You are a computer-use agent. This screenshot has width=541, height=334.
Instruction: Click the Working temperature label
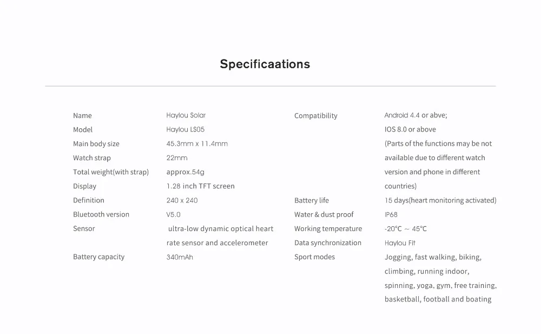coord(328,228)
